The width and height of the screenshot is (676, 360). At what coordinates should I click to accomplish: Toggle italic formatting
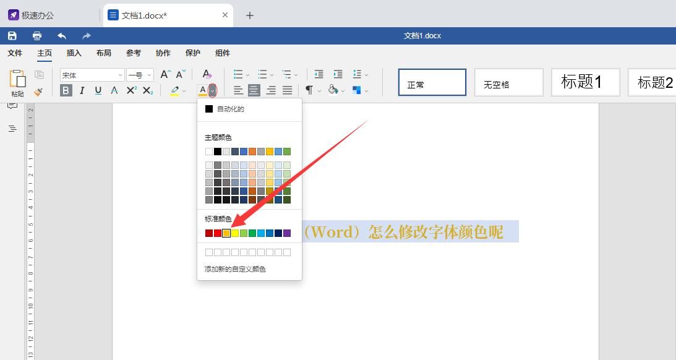pos(81,90)
